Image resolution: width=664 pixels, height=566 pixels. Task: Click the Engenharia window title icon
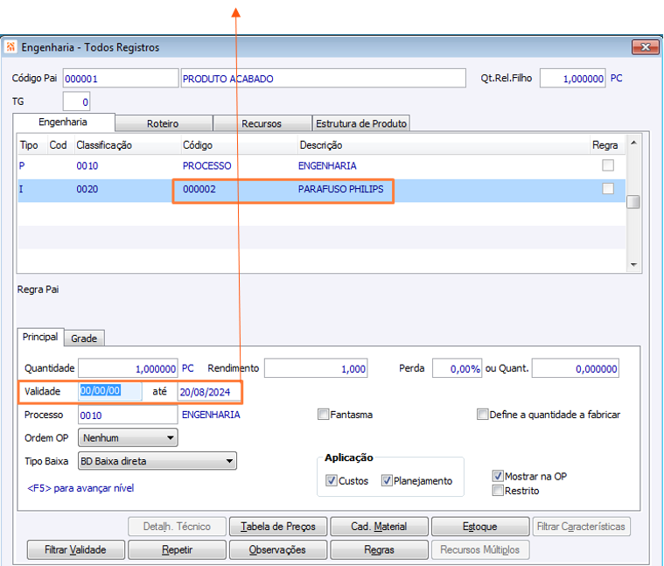10,46
